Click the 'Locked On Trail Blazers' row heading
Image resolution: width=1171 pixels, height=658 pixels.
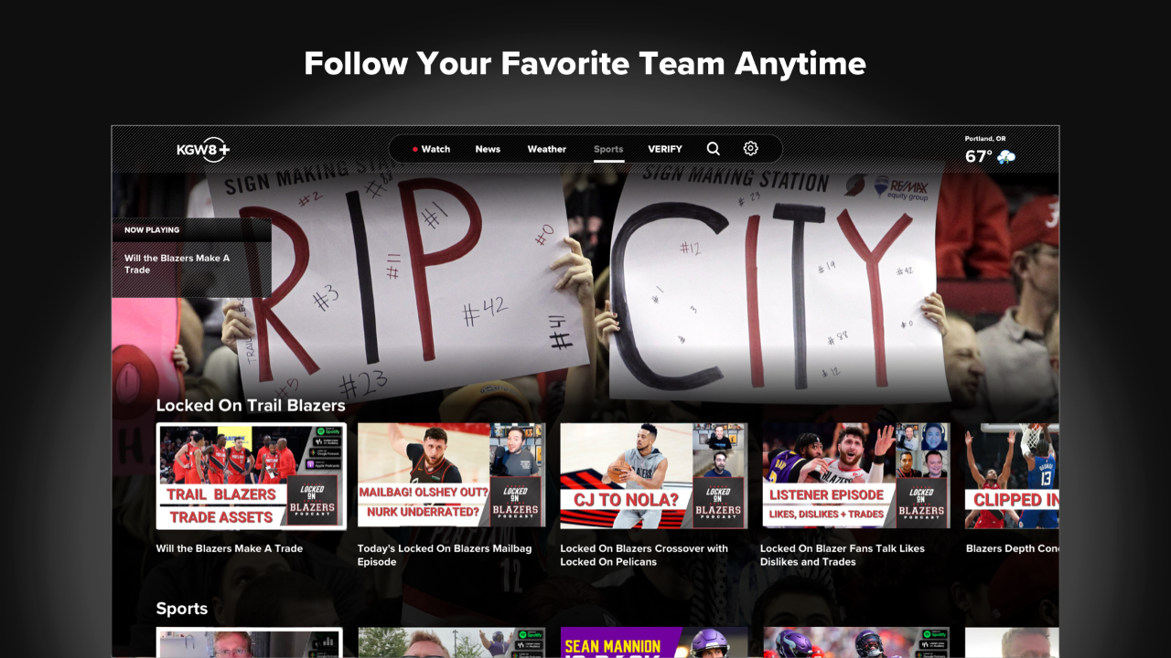click(x=251, y=405)
